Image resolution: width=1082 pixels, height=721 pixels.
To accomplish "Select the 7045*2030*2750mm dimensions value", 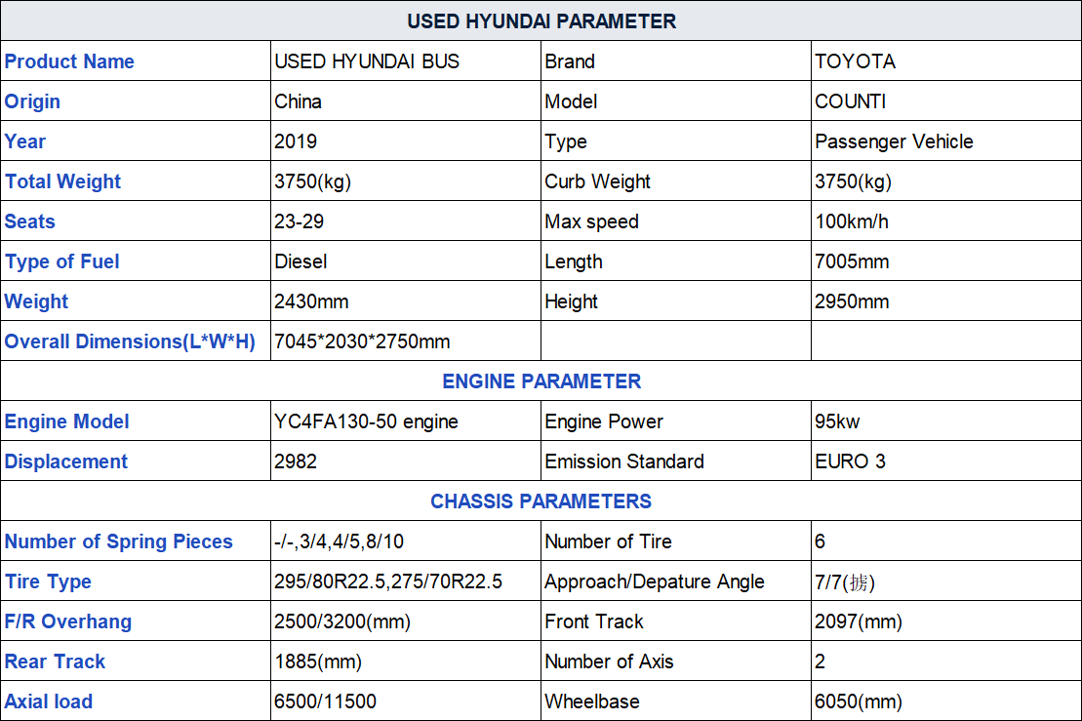I will [x=362, y=341].
